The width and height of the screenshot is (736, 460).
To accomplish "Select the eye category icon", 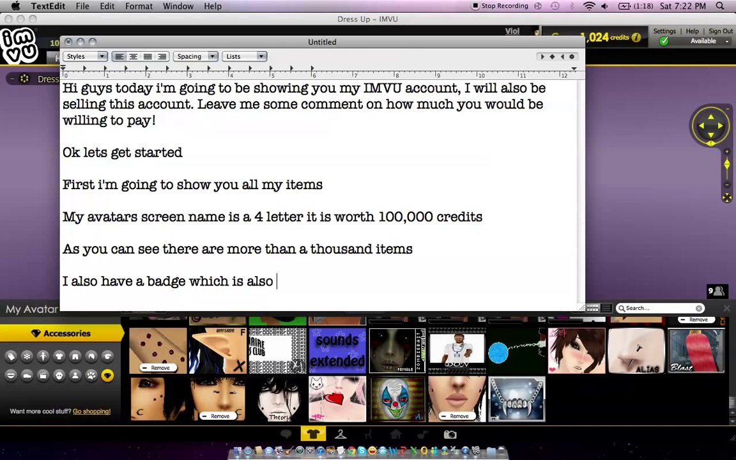I will [107, 356].
